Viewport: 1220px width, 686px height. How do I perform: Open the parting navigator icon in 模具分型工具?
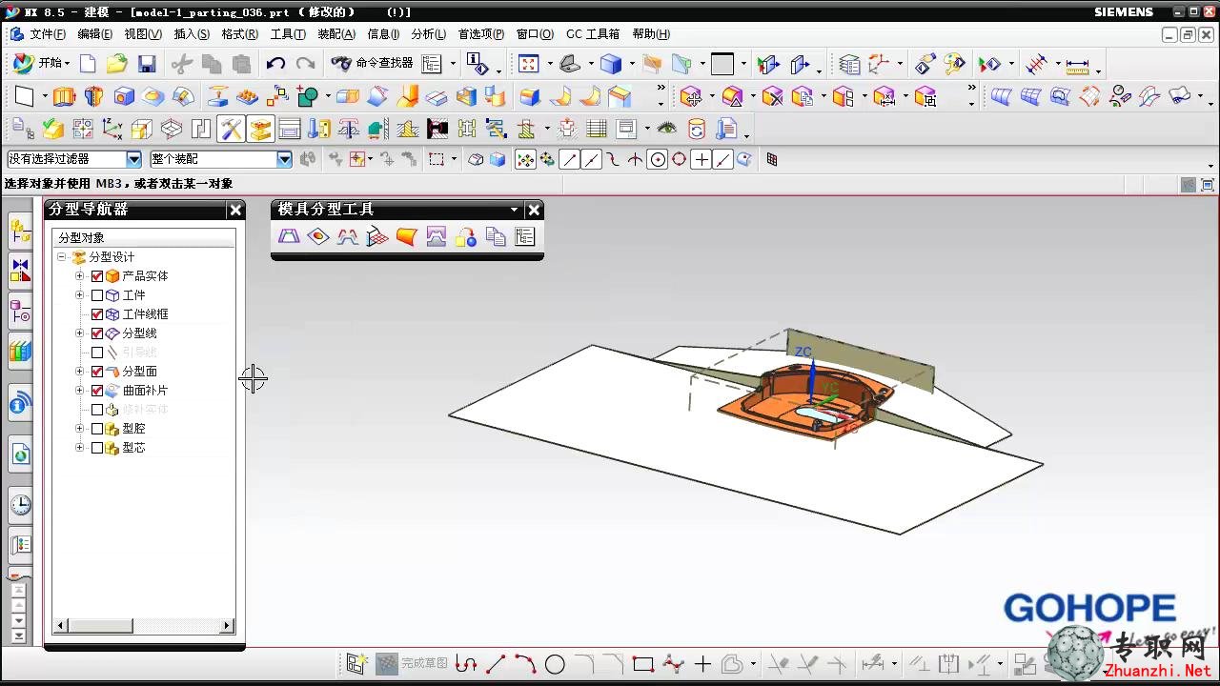pos(525,236)
